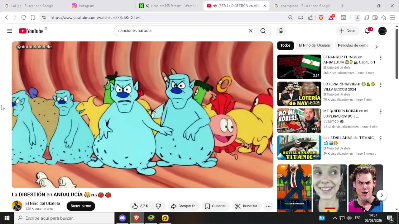Open El Niño del Ukelele channel name
This screenshot has height=224, width=399.
[43, 203]
